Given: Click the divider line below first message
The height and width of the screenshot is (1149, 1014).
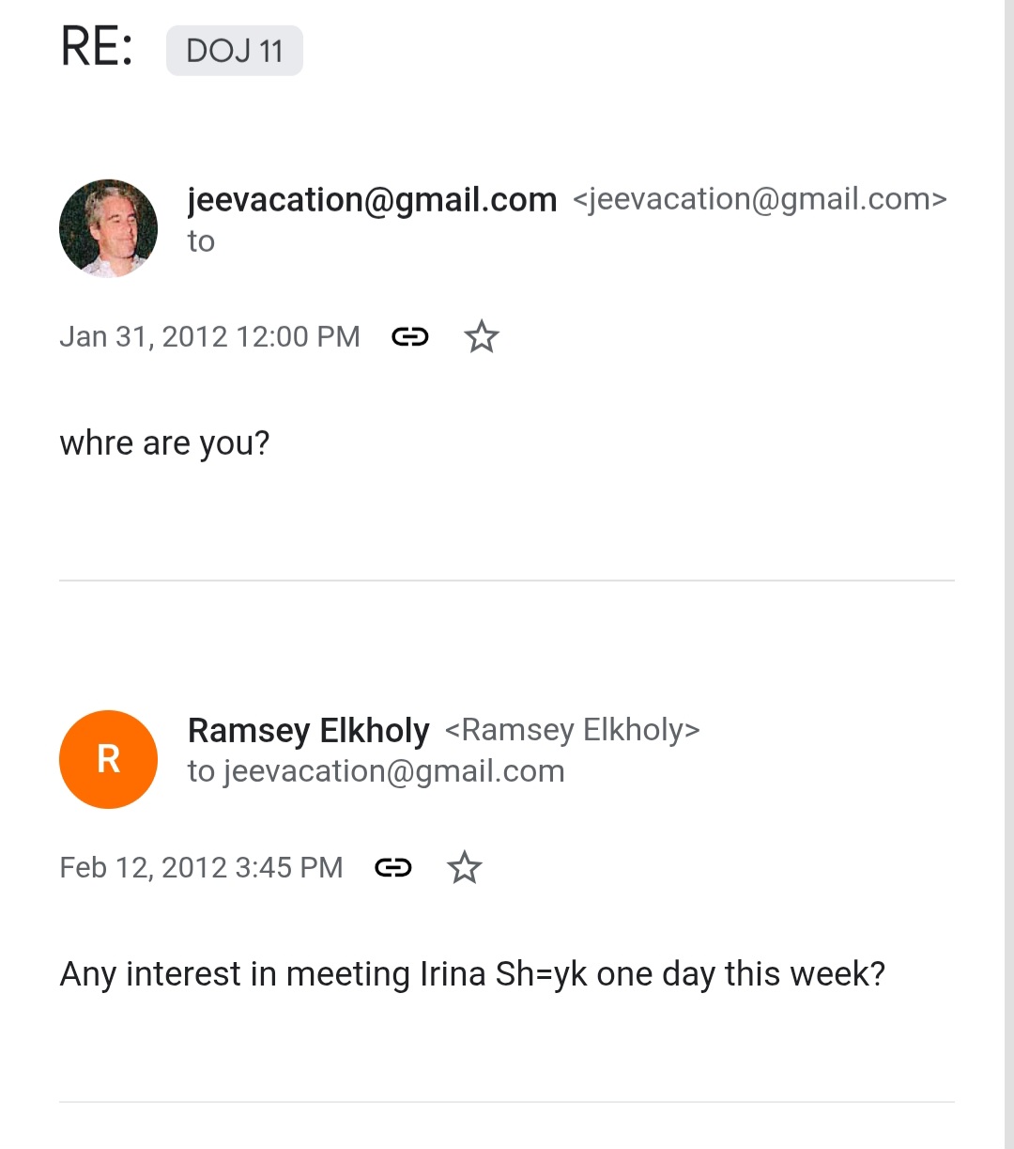Looking at the screenshot, I should tap(507, 581).
